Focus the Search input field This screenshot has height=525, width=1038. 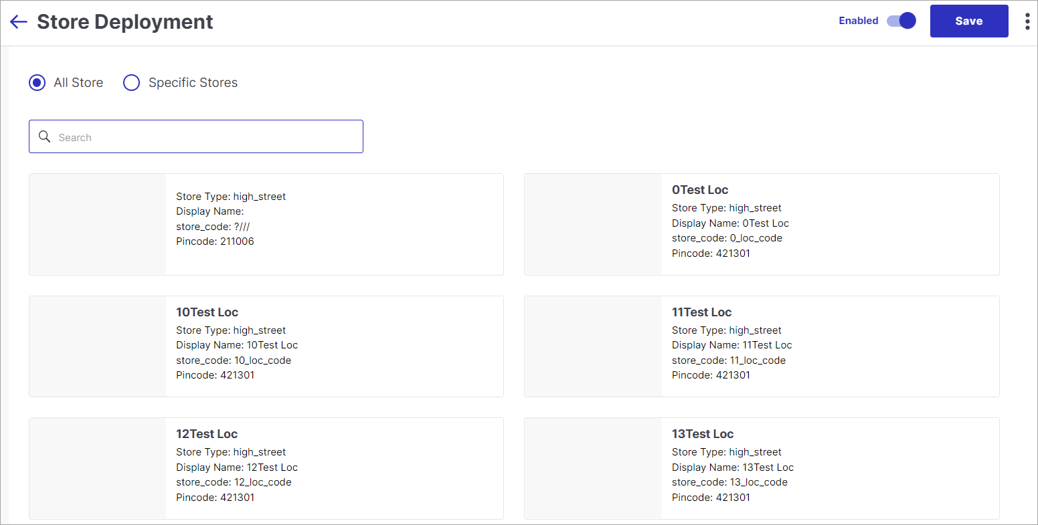coord(196,136)
